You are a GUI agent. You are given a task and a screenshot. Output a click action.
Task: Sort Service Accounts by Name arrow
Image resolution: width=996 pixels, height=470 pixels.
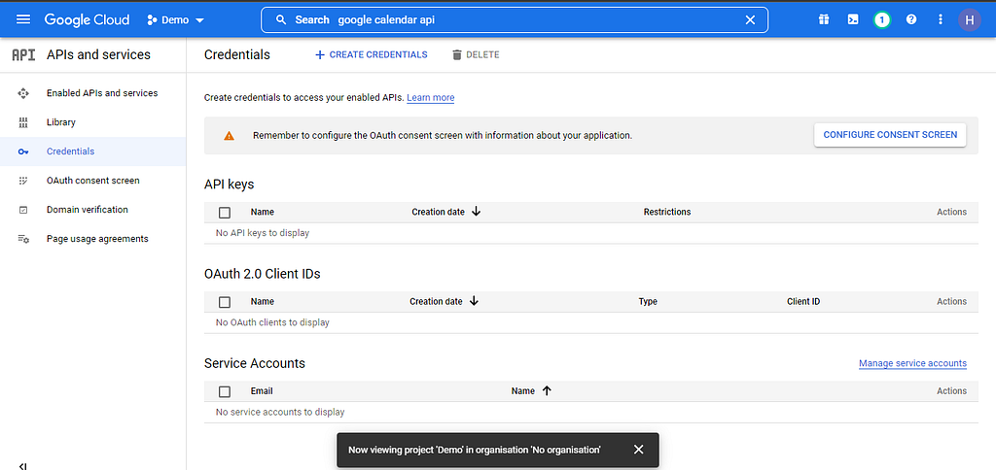tap(547, 390)
